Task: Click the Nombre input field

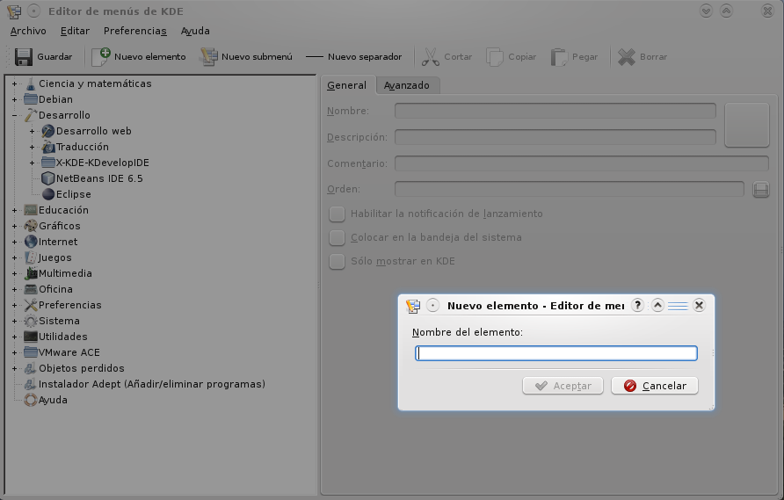Action: click(555, 111)
